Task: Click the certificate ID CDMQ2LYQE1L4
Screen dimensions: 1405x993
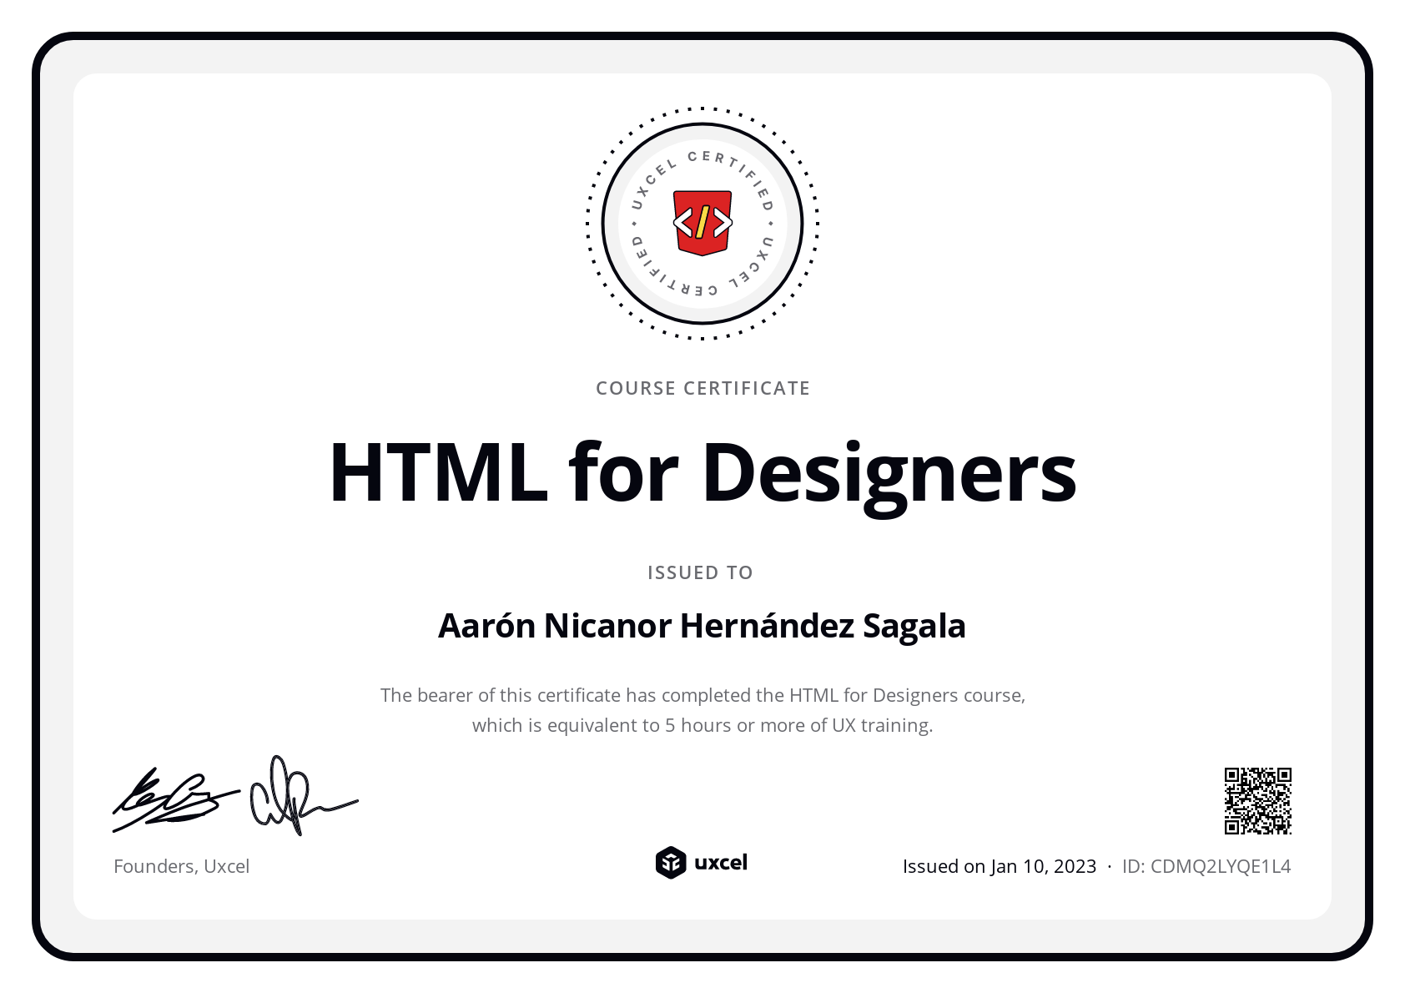Action: pyautogui.click(x=1206, y=866)
